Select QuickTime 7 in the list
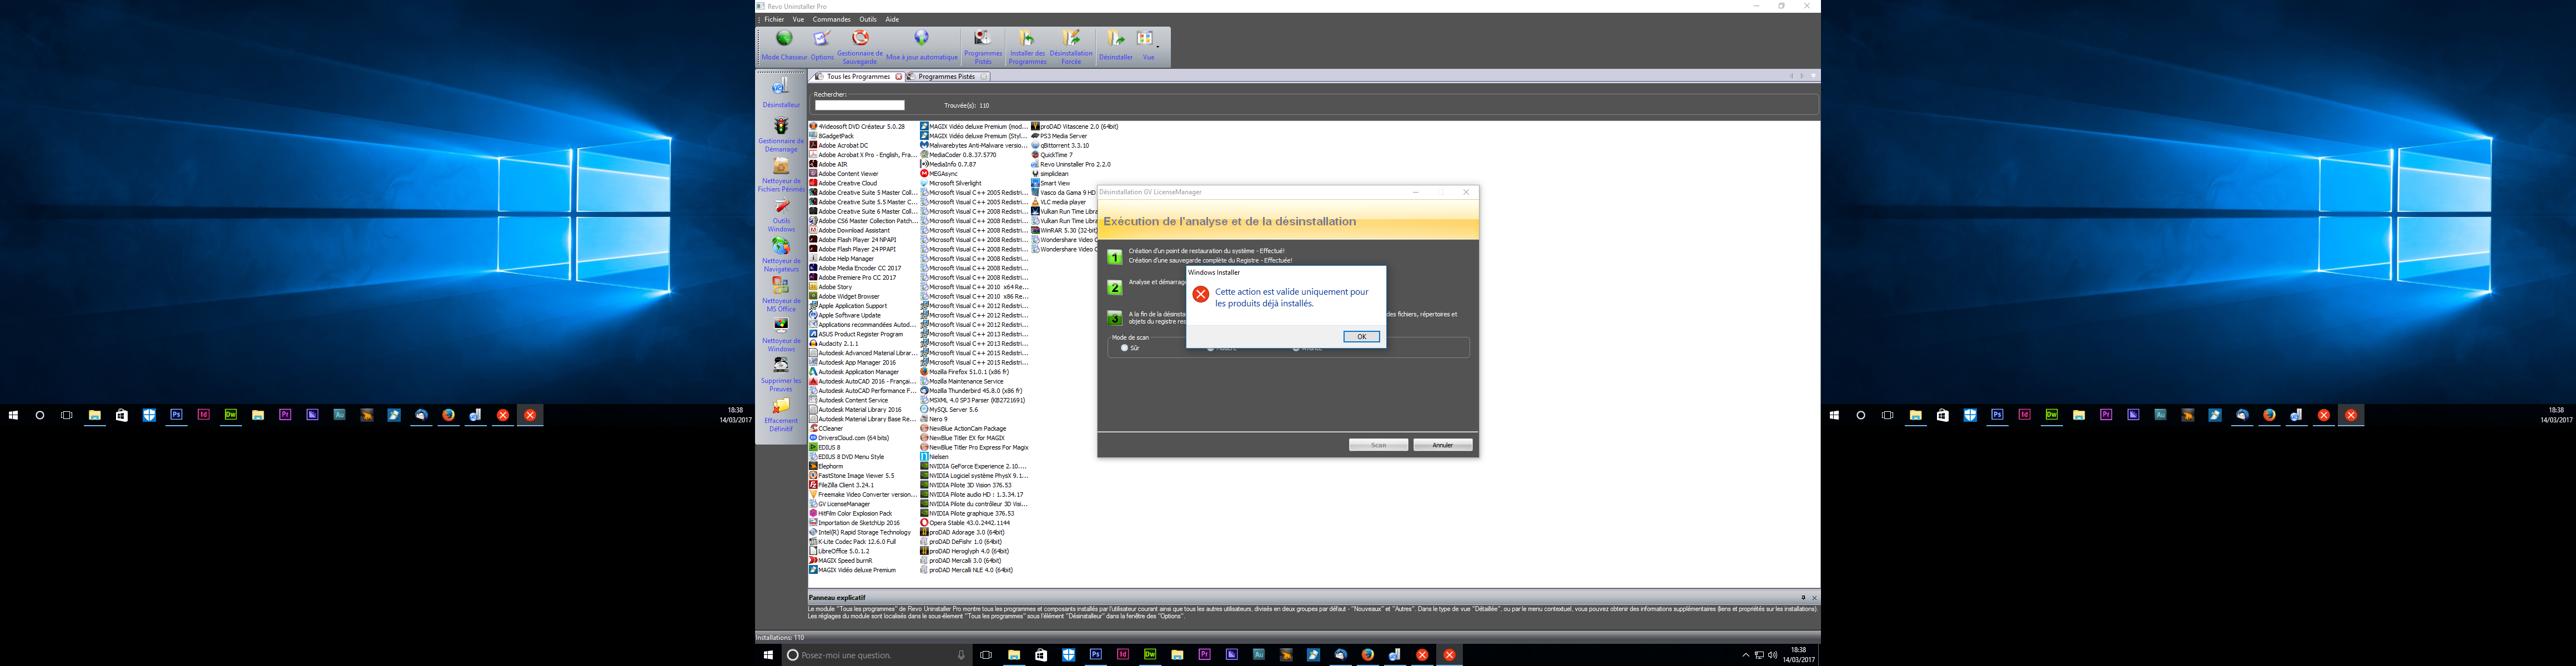Image resolution: width=2576 pixels, height=666 pixels. [x=1052, y=155]
